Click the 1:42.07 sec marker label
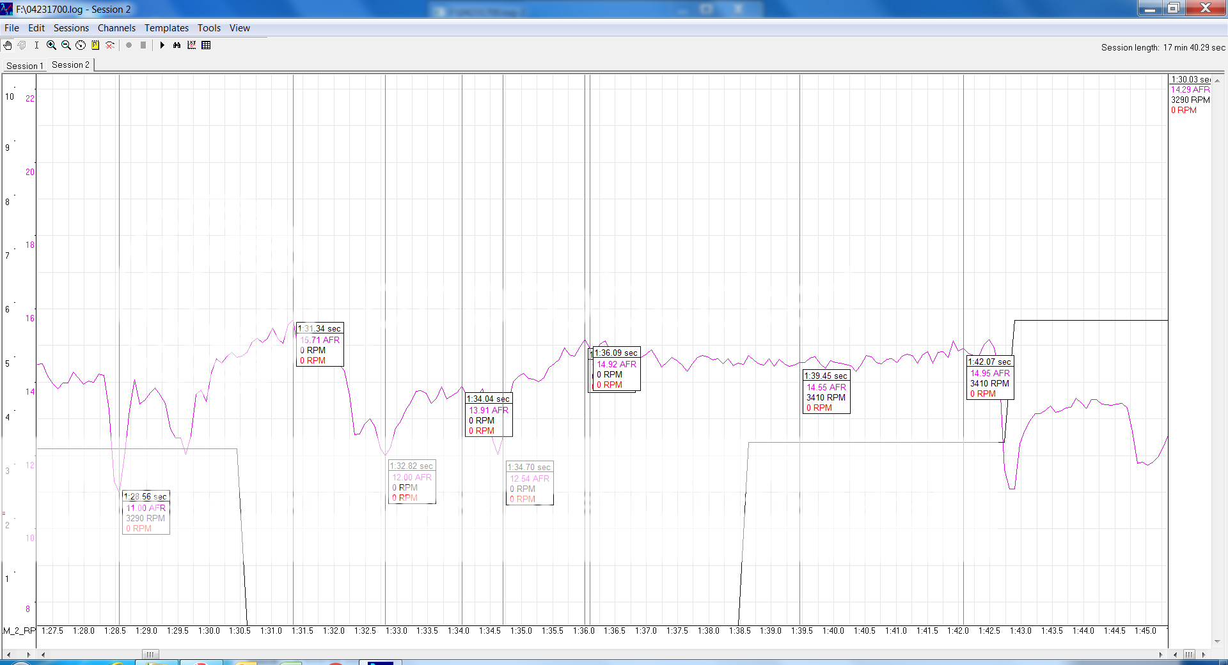Screen dimensions: 1228x665 coord(989,362)
